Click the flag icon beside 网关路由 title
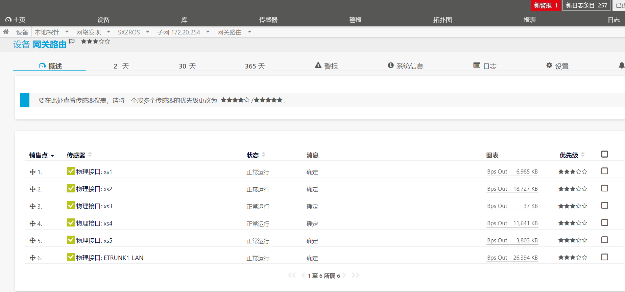 point(72,42)
